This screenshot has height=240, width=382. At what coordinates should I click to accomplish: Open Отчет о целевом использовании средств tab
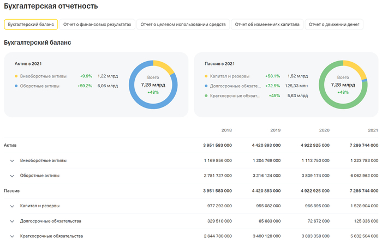coord(183,25)
